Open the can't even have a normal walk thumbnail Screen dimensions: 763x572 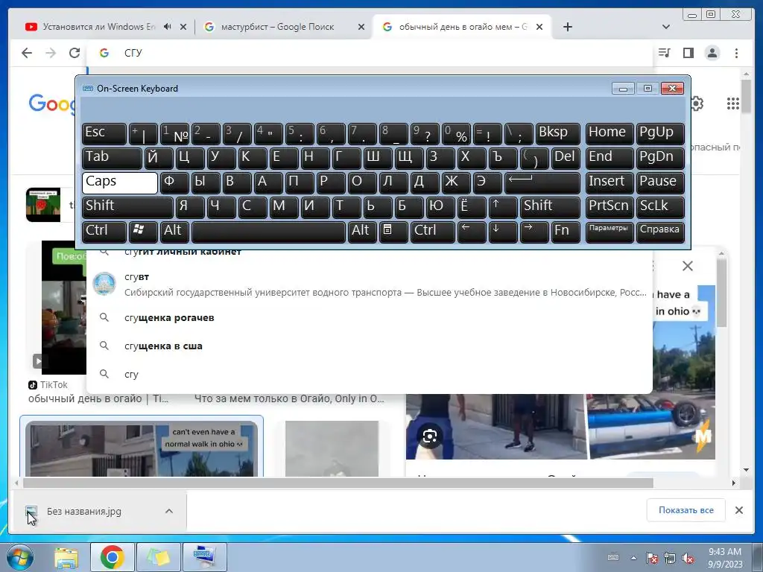[142, 448]
